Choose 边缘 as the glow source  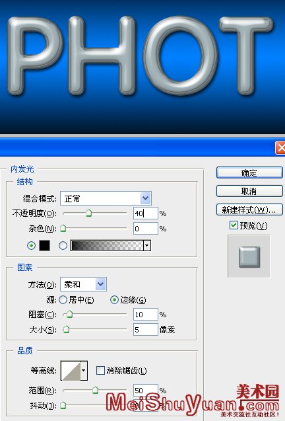[115, 299]
